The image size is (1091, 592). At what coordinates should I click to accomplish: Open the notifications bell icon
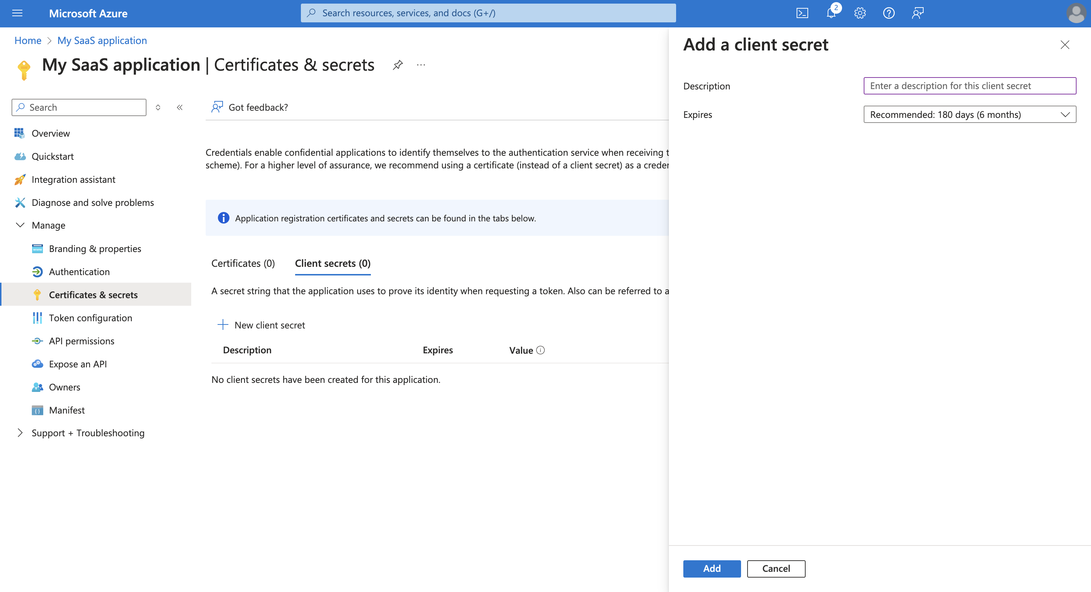click(x=831, y=13)
